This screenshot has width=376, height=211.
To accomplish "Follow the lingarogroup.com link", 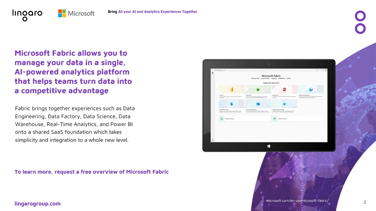I will [38, 204].
